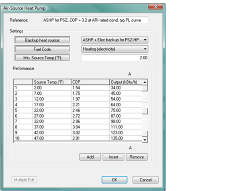Confirm with the OK button
The image size is (249, 191).
[114, 180]
